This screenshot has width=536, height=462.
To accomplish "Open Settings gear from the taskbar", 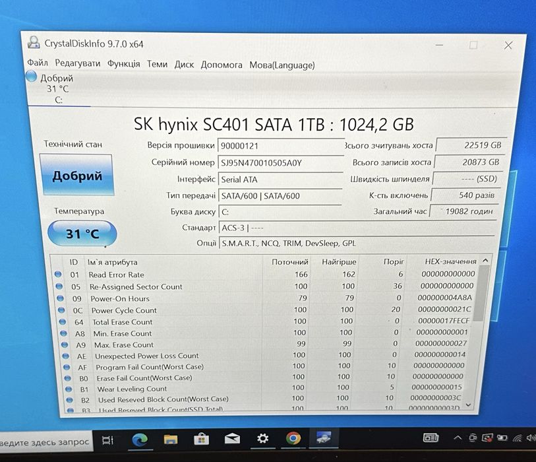I will tap(262, 438).
